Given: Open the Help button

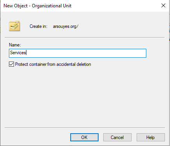Looking at the screenshot, I should (x=151, y=137).
